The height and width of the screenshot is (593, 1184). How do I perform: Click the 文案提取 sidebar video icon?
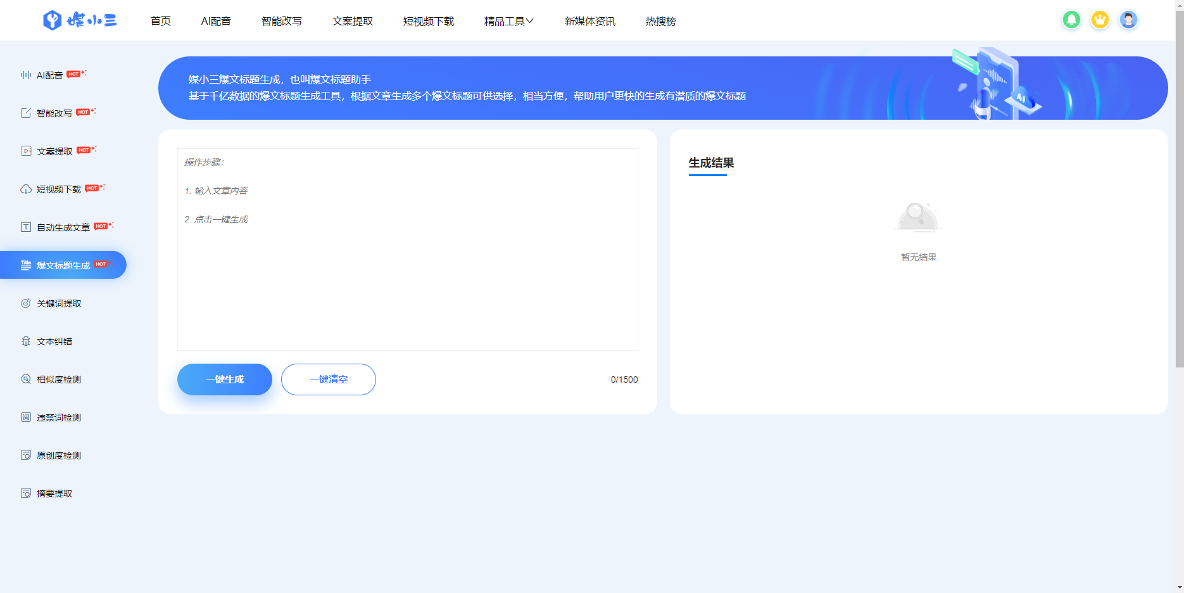tap(26, 151)
